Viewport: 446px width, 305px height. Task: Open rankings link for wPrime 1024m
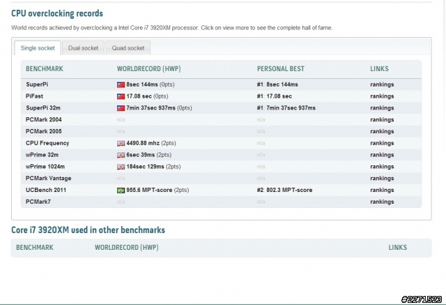[382, 167]
